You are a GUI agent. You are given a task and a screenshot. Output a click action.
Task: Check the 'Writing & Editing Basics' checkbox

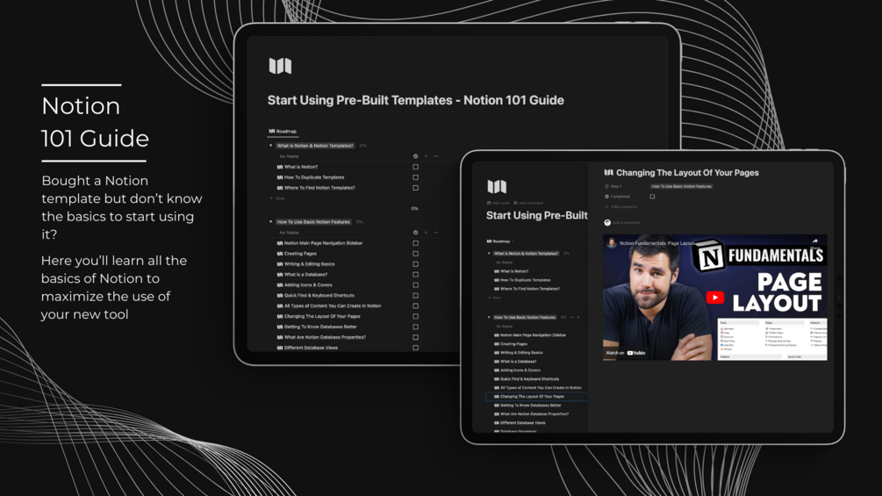[x=416, y=264]
